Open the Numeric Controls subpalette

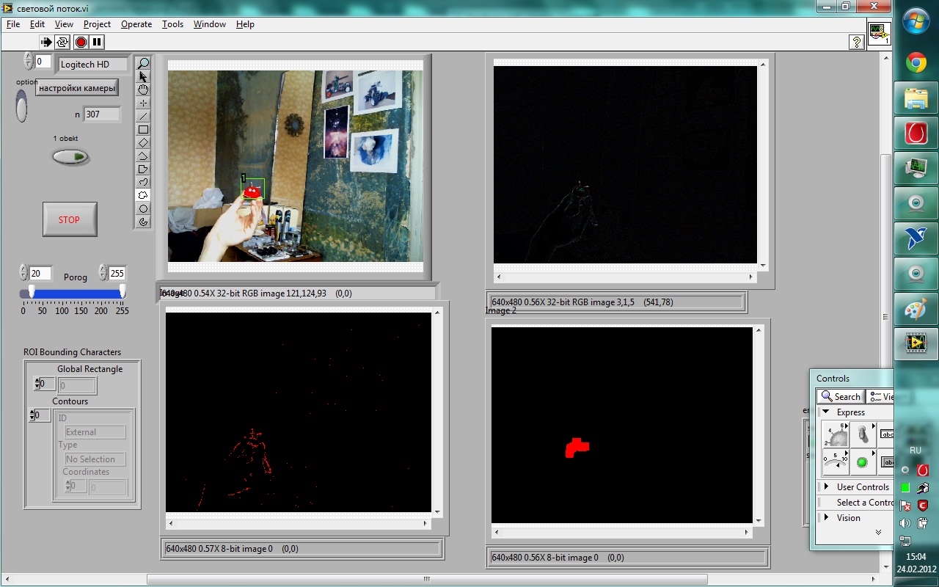tap(836, 434)
